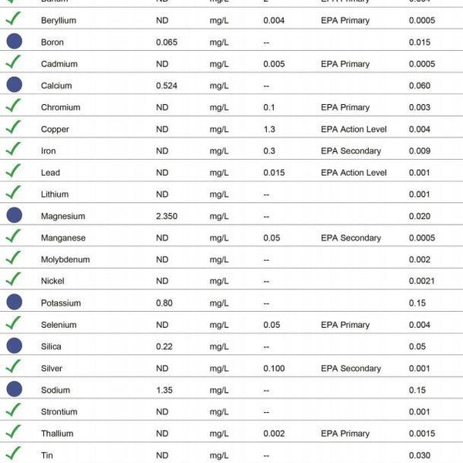The height and width of the screenshot is (463, 463).
Task: Select the Magnesium result value 2.350
Action: tap(166, 217)
